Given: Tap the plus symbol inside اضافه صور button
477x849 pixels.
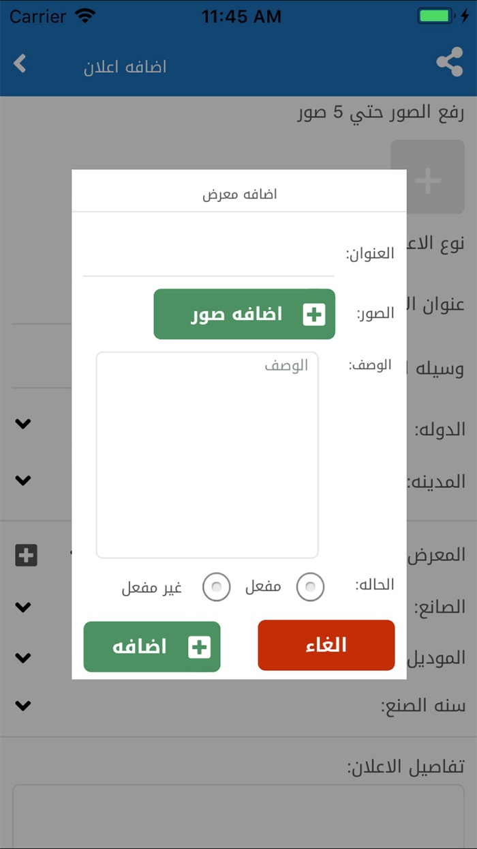Looking at the screenshot, I should coord(313,314).
